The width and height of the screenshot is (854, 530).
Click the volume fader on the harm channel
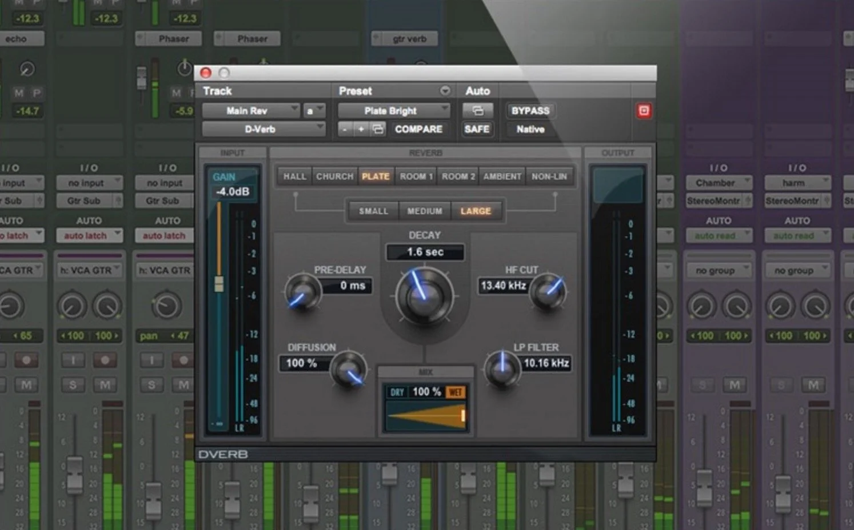click(783, 493)
